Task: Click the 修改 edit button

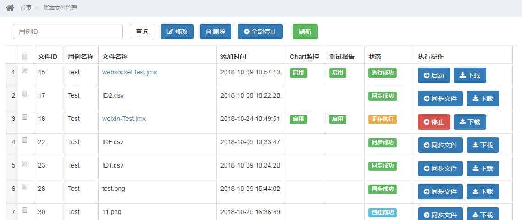Action: click(x=177, y=31)
